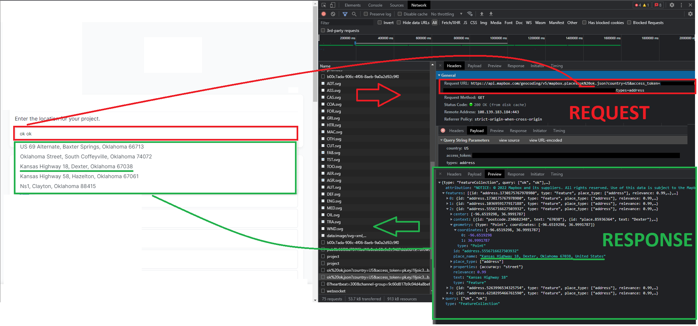698x326 pixels.
Task: Open network search magnifier icon
Action: point(354,14)
